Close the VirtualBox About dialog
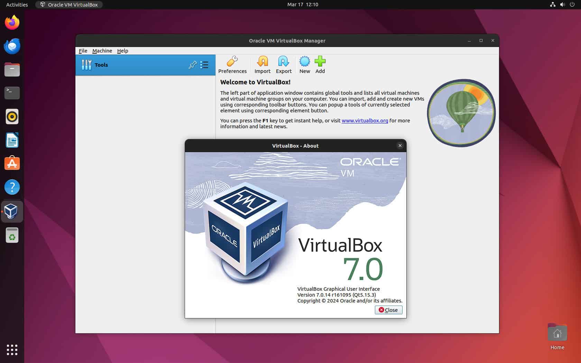 388,310
